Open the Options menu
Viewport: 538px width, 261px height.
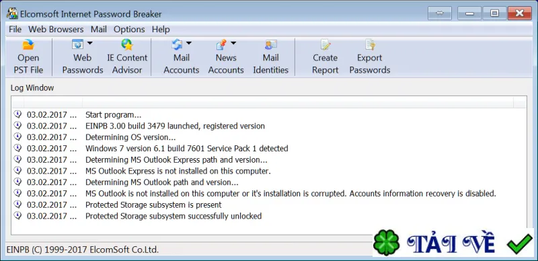coord(129,30)
